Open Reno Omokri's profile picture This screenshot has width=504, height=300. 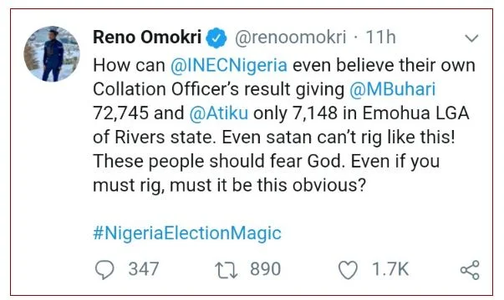pyautogui.click(x=52, y=54)
